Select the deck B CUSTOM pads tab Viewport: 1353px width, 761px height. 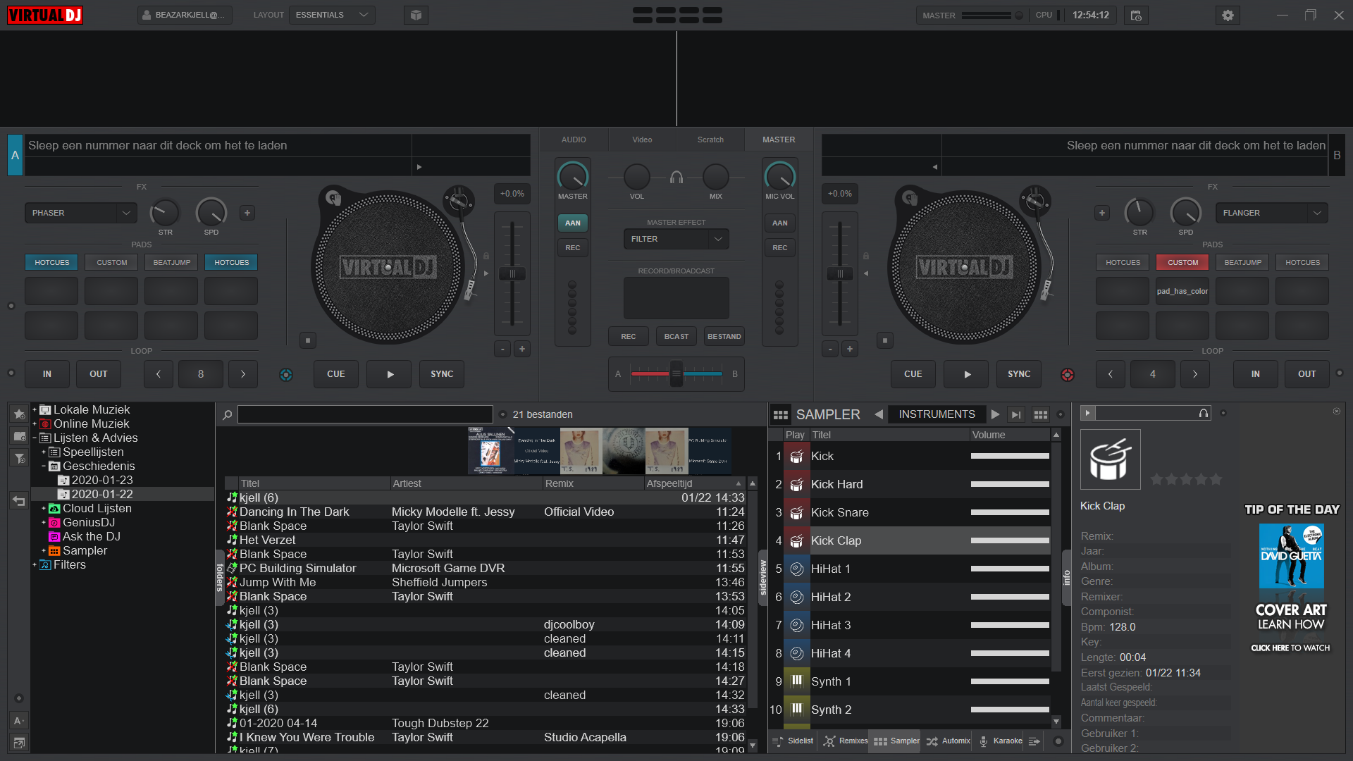[x=1182, y=262]
